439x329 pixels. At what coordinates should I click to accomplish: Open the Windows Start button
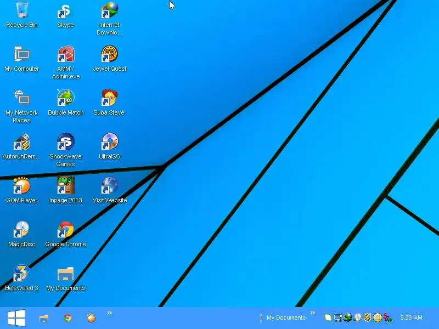pyautogui.click(x=16, y=318)
